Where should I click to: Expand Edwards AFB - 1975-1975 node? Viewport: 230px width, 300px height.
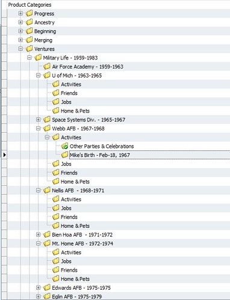[38, 287]
